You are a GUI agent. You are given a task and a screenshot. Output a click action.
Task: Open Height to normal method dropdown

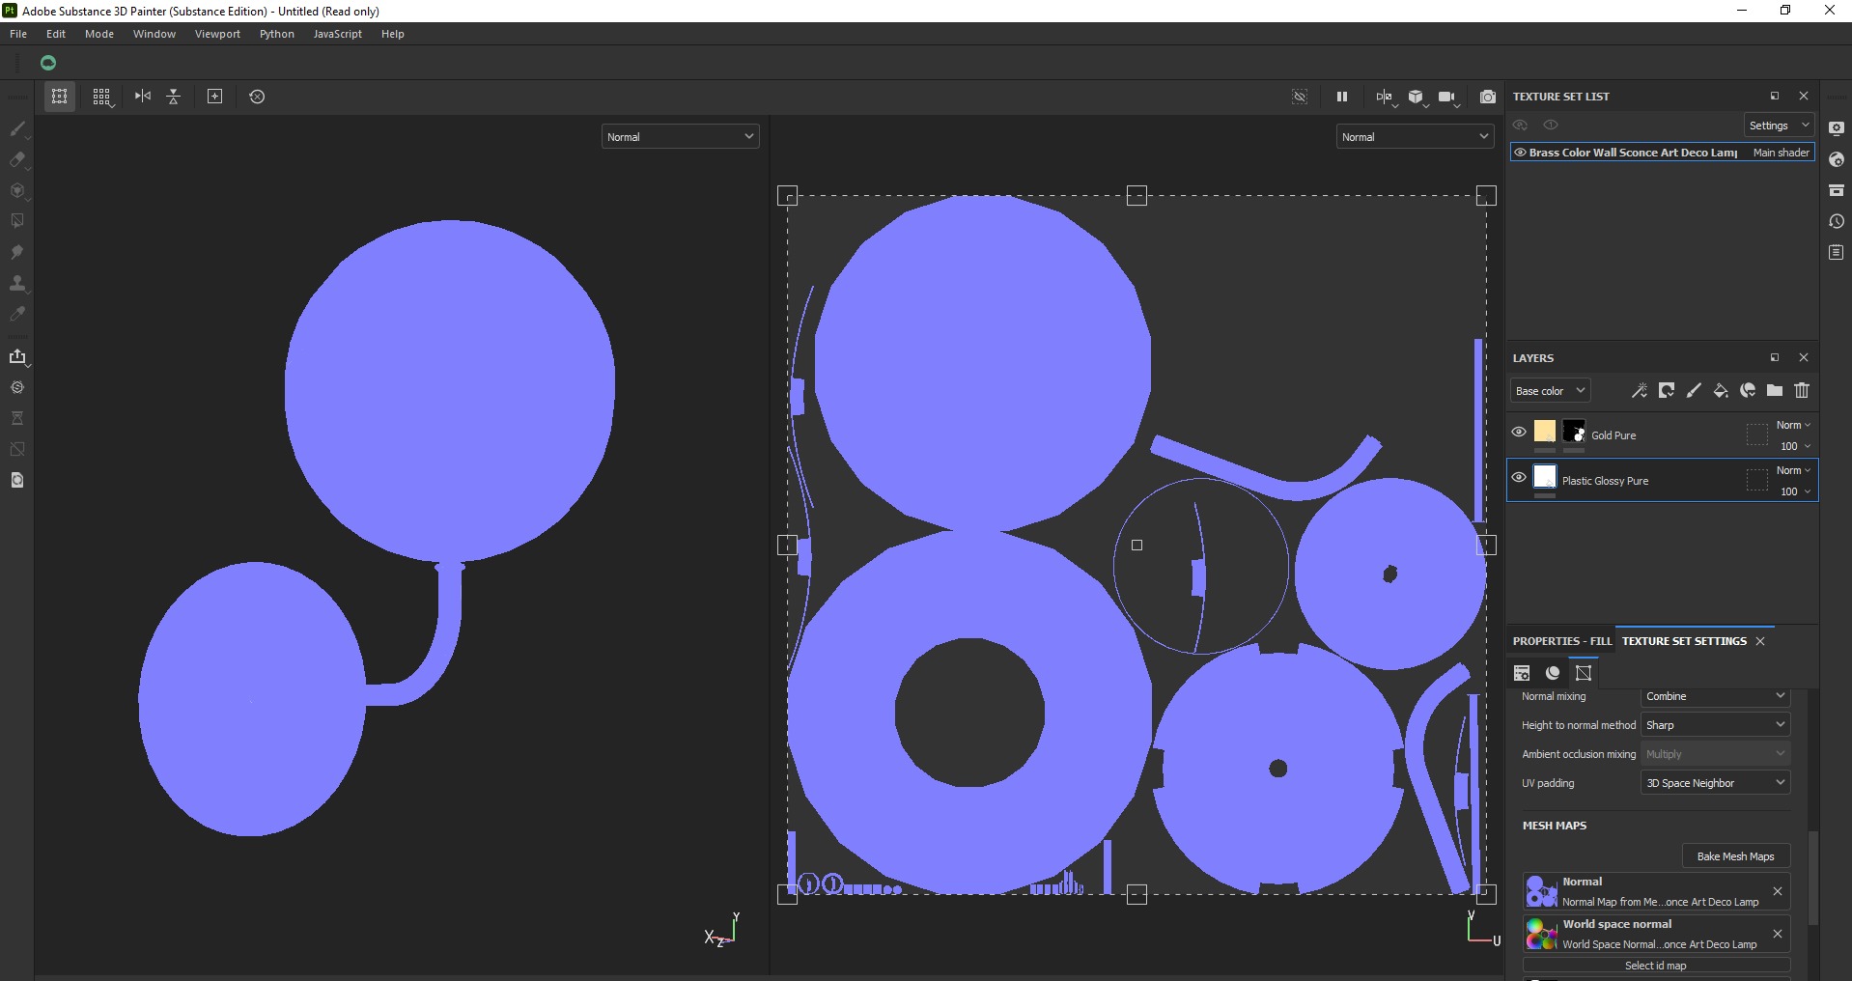click(x=1715, y=725)
